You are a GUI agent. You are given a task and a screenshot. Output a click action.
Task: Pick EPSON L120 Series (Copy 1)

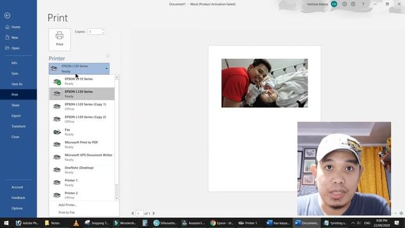pyautogui.click(x=82, y=106)
